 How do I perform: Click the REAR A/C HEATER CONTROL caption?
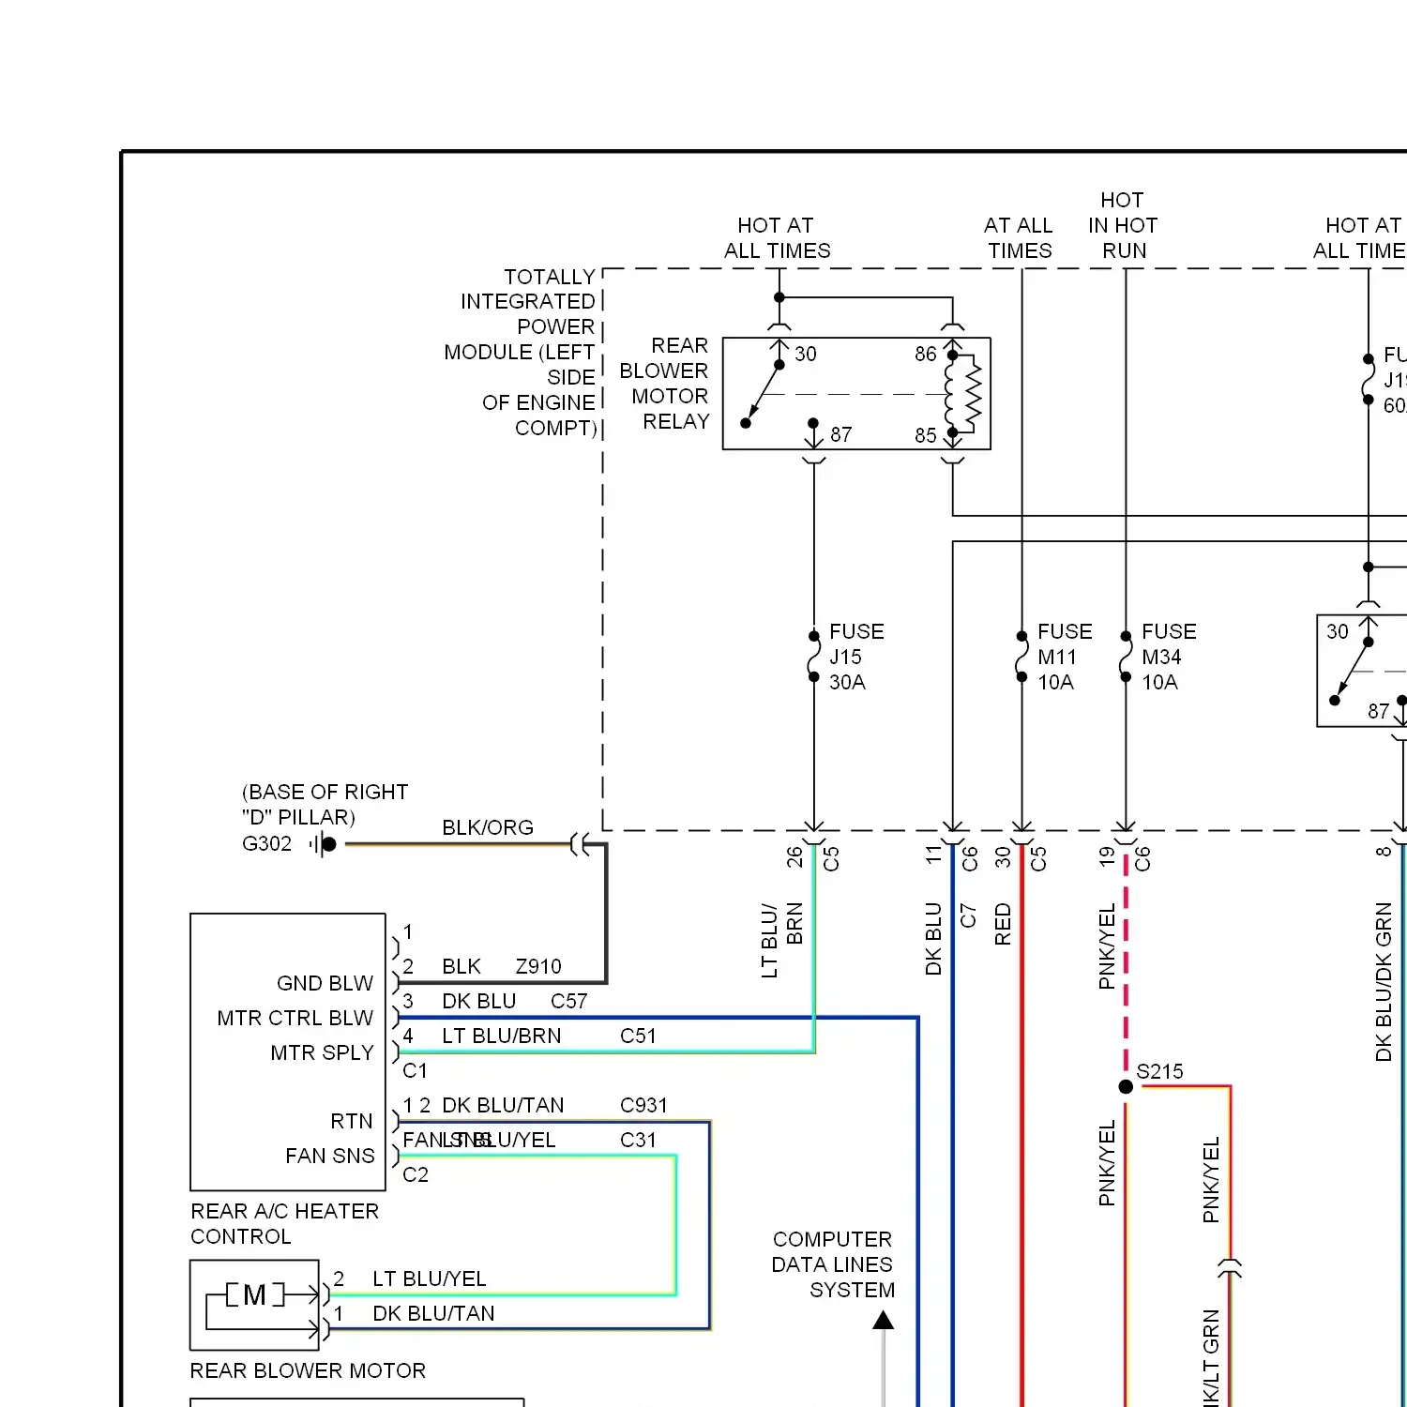[x=284, y=1224]
